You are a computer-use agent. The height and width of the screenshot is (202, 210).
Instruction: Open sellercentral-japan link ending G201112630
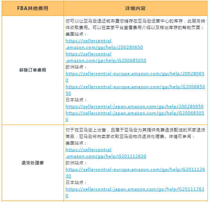(135, 192)
